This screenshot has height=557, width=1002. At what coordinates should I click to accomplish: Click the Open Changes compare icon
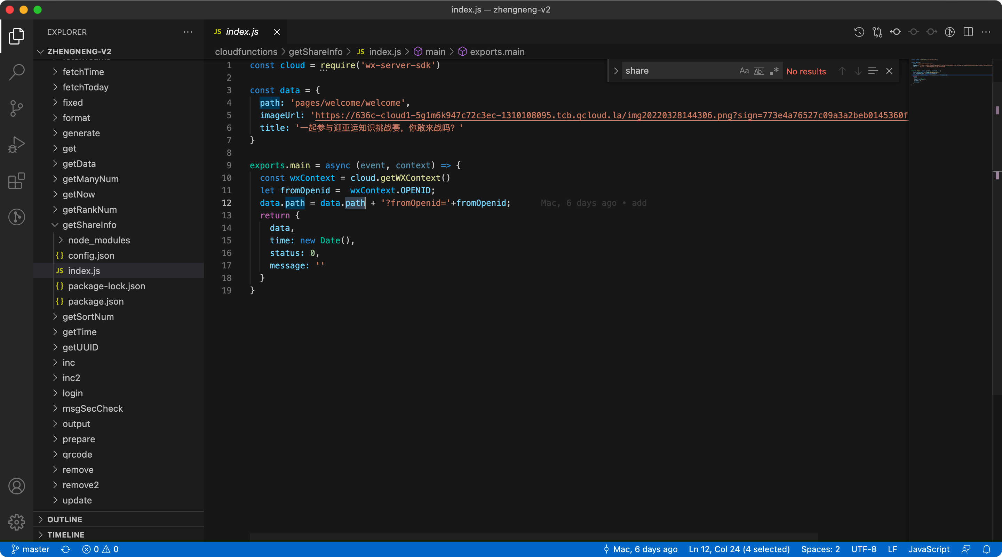[x=877, y=32]
